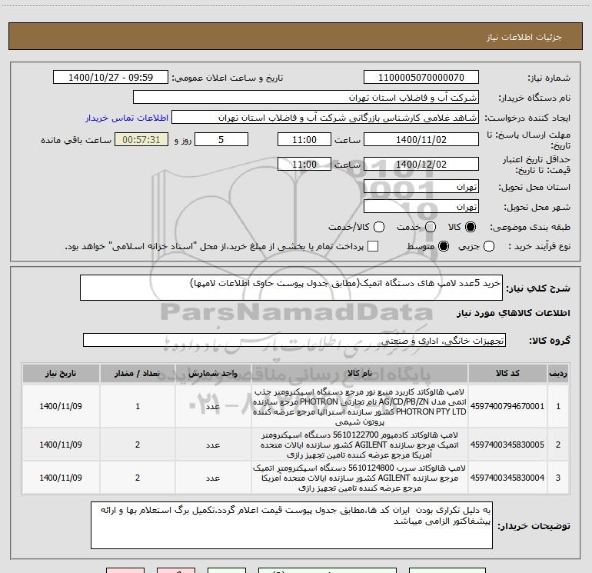Click the announcement date field 1400/10/27 - 09:59
This screenshot has width=592, height=573.
coord(111,77)
